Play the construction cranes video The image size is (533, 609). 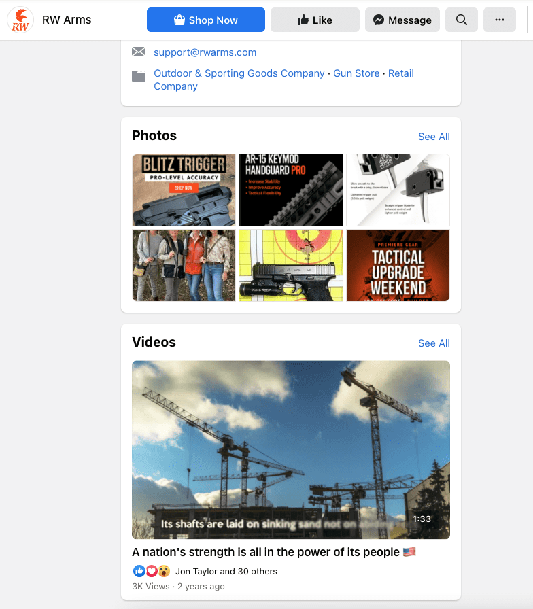tap(291, 450)
